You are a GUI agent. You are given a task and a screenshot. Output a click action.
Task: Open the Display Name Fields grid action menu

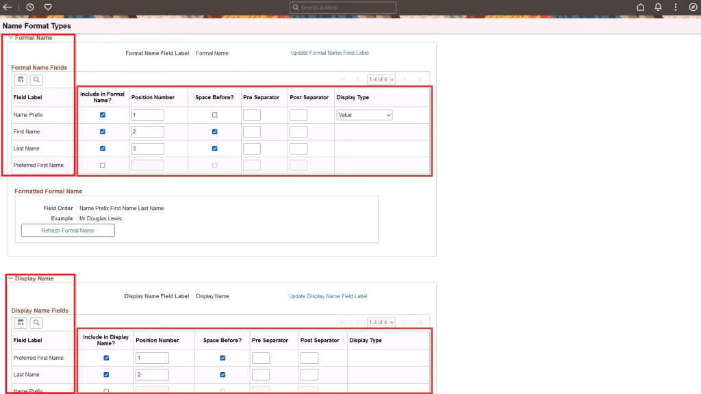click(x=20, y=322)
